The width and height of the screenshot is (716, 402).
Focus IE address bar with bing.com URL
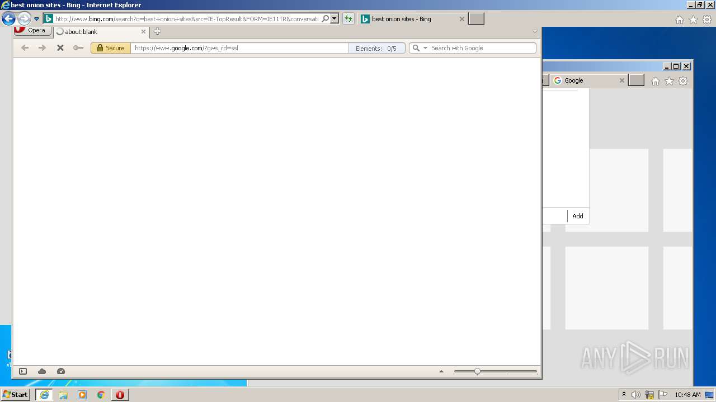[x=187, y=19]
